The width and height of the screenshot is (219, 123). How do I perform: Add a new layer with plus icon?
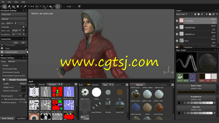click(x=206, y=14)
